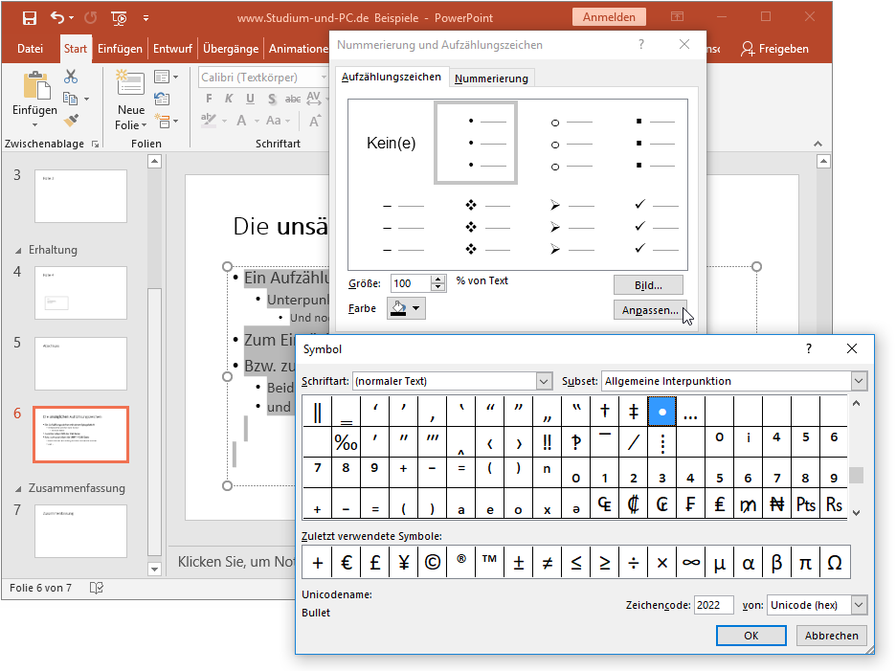The width and height of the screenshot is (896, 671).
Task: Click the Save icon in title bar
Action: [29, 18]
